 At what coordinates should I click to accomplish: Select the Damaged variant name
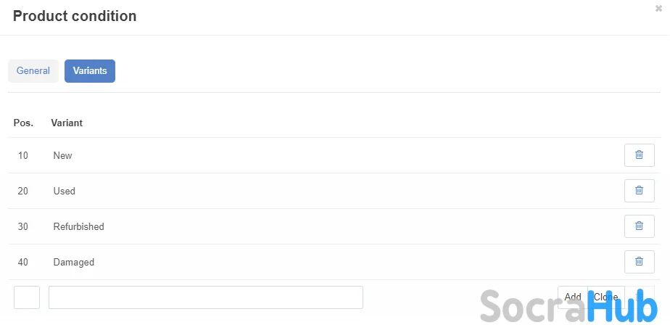74,263
